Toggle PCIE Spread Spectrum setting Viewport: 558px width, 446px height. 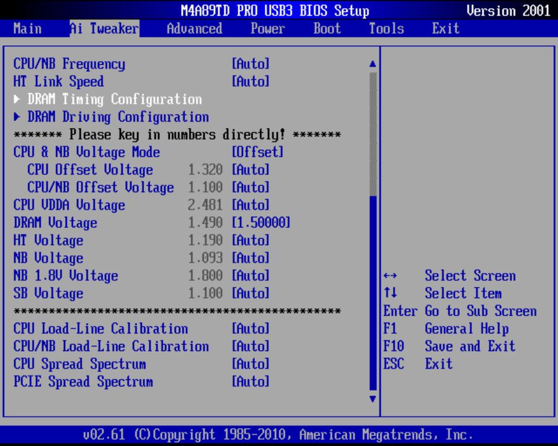tap(251, 382)
